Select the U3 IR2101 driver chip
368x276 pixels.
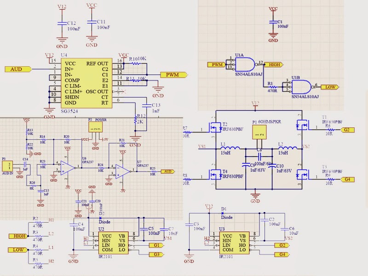point(234,244)
